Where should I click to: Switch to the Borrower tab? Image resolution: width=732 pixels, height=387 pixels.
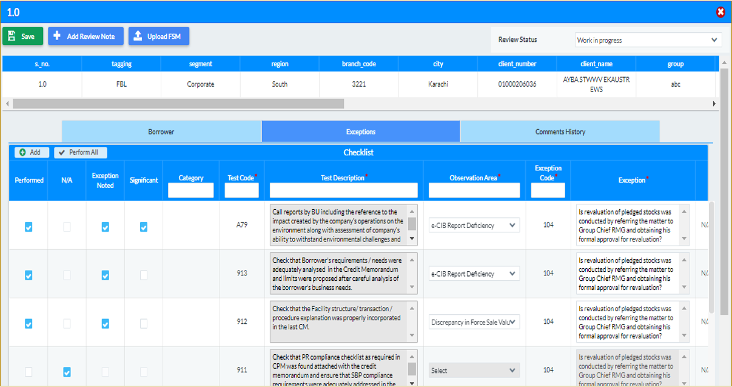[161, 131]
